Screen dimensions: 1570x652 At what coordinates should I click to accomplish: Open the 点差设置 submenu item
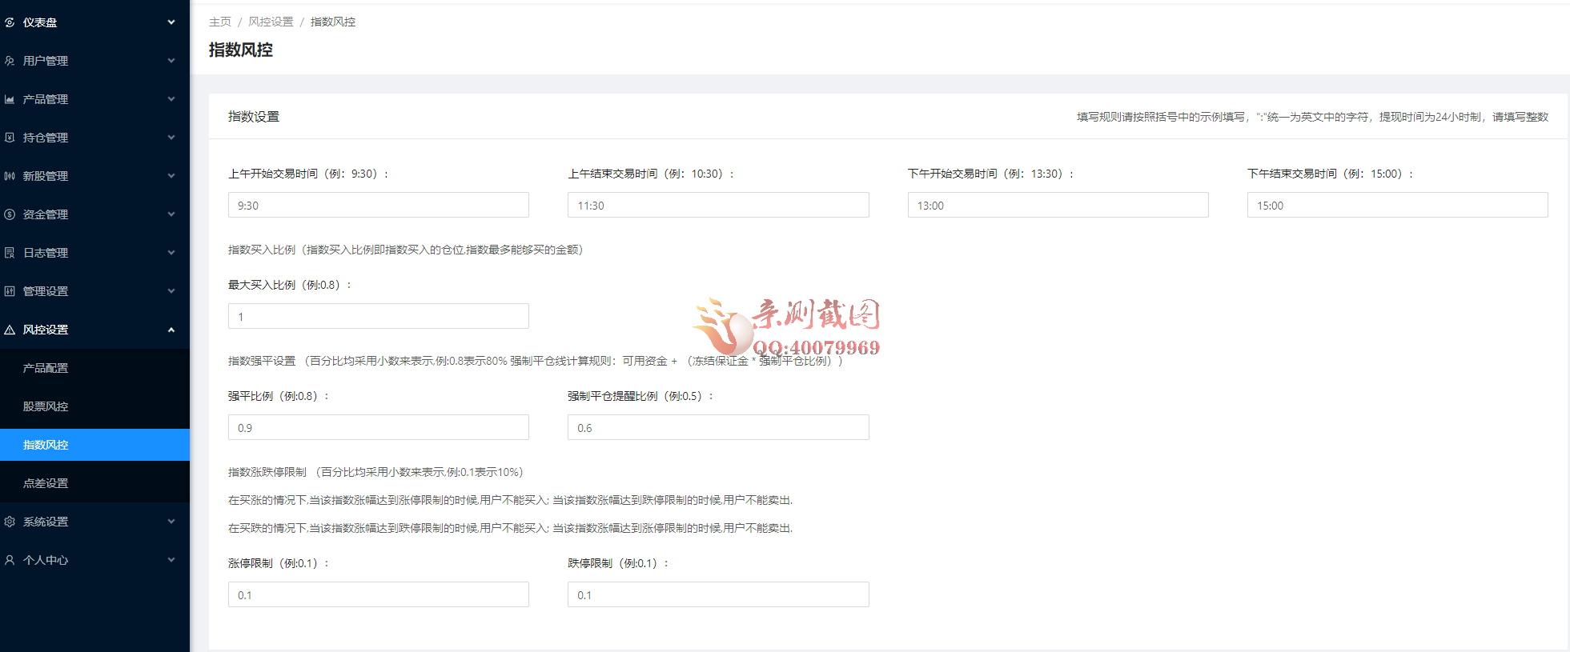(94, 483)
